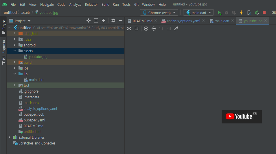Expand the .idea folder
This screenshot has width=276, height=154.
click(14, 39)
